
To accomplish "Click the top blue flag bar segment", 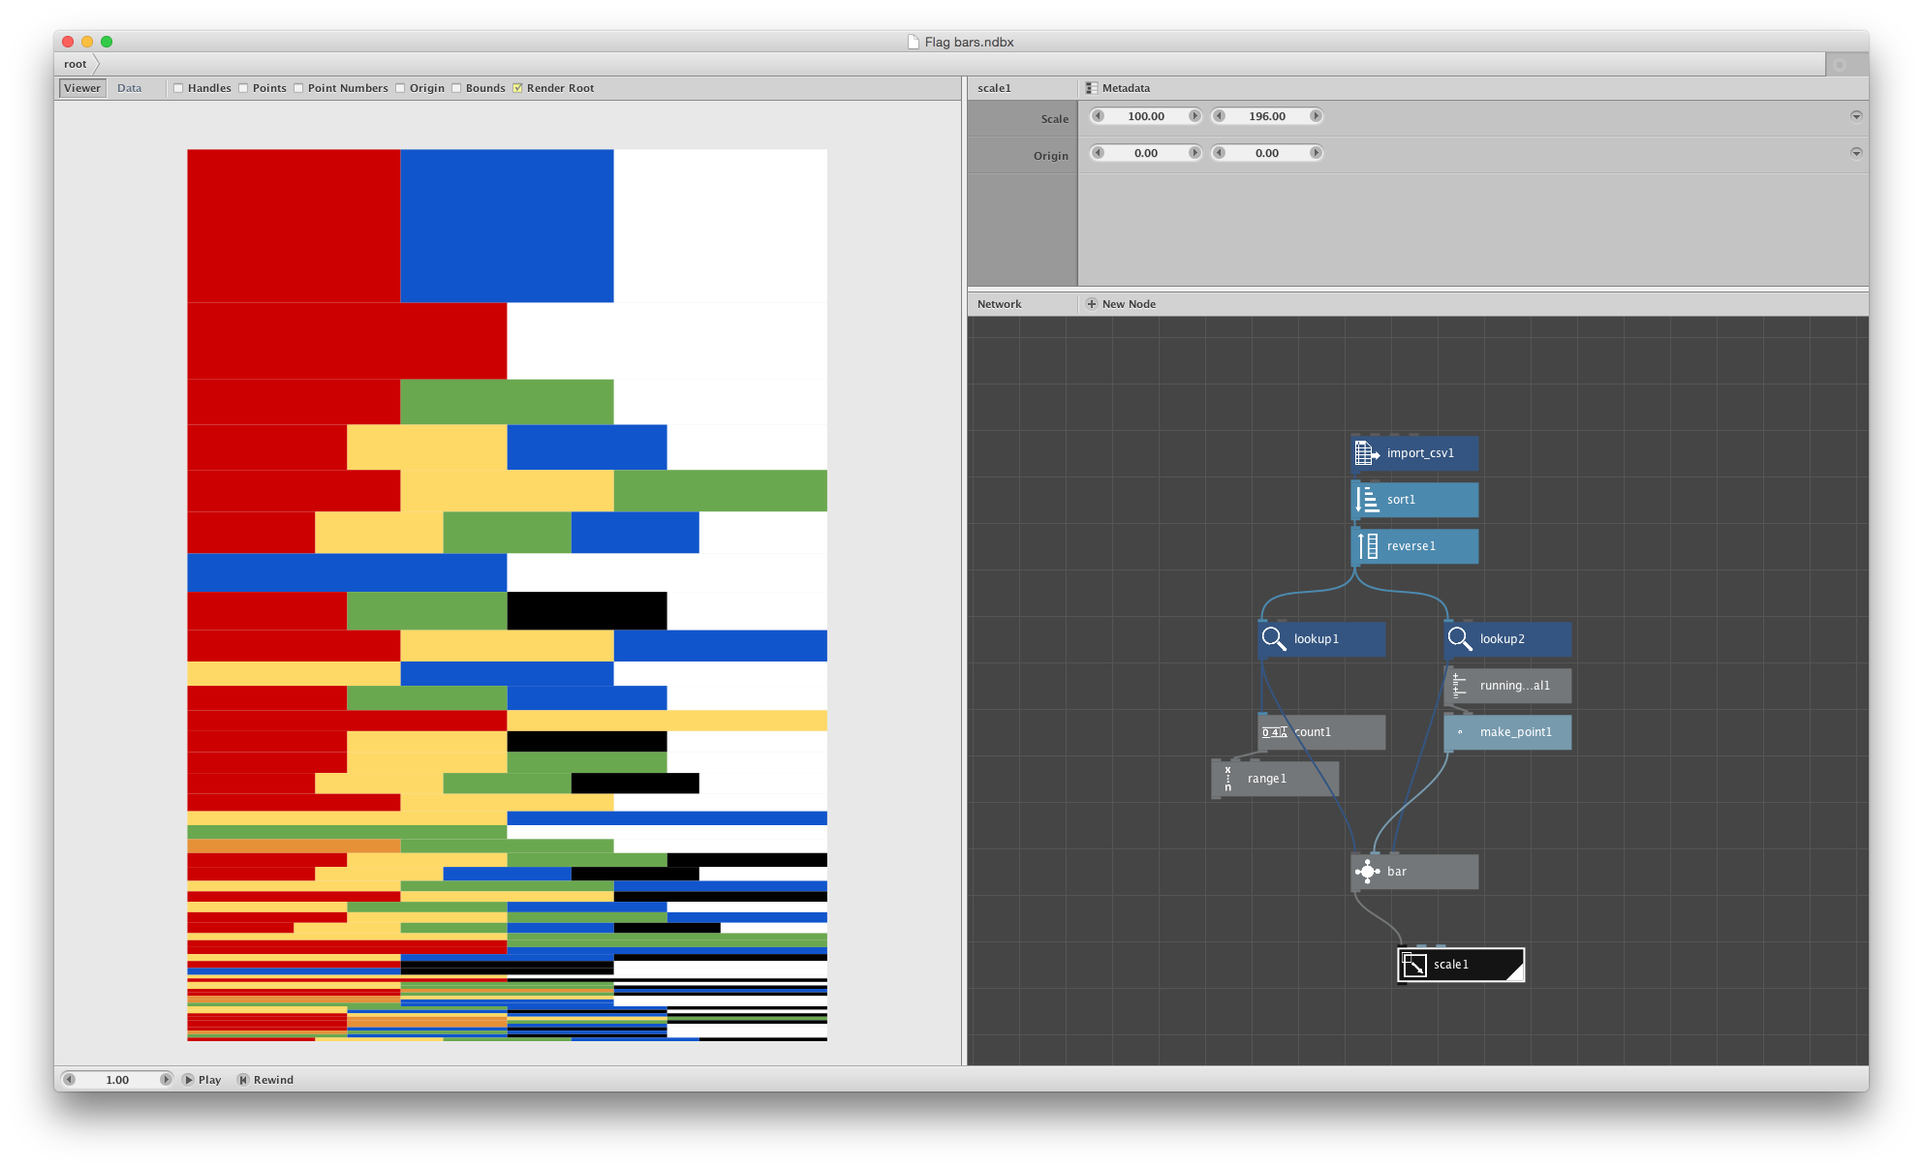I will [x=507, y=226].
